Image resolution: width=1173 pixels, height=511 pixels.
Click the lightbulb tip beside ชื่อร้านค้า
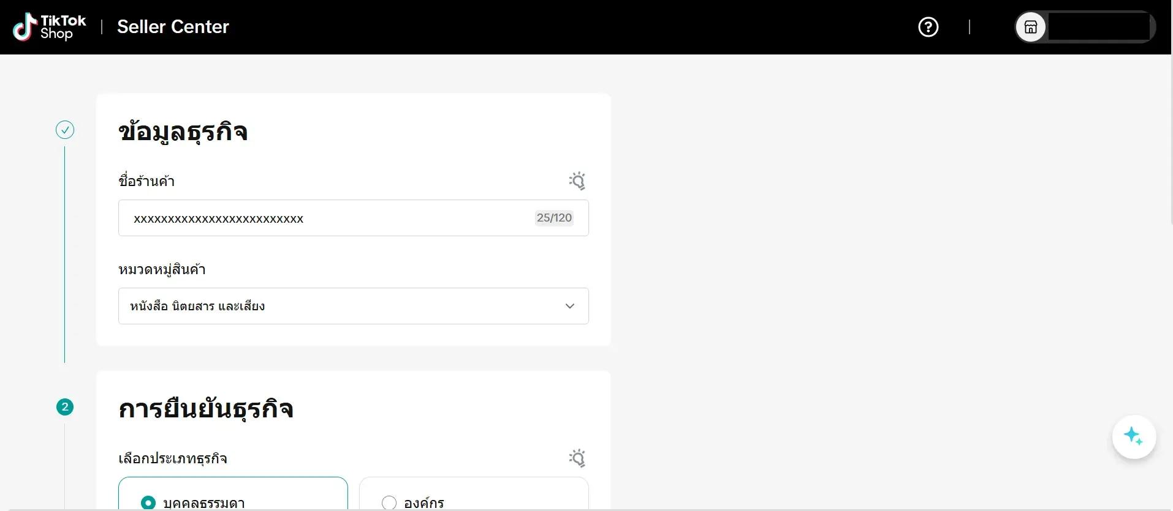(577, 181)
